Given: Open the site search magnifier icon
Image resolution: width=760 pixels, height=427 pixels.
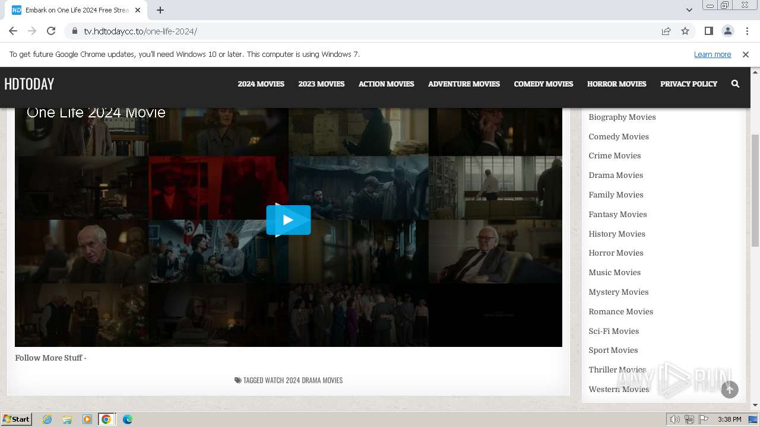Looking at the screenshot, I should coord(735,84).
